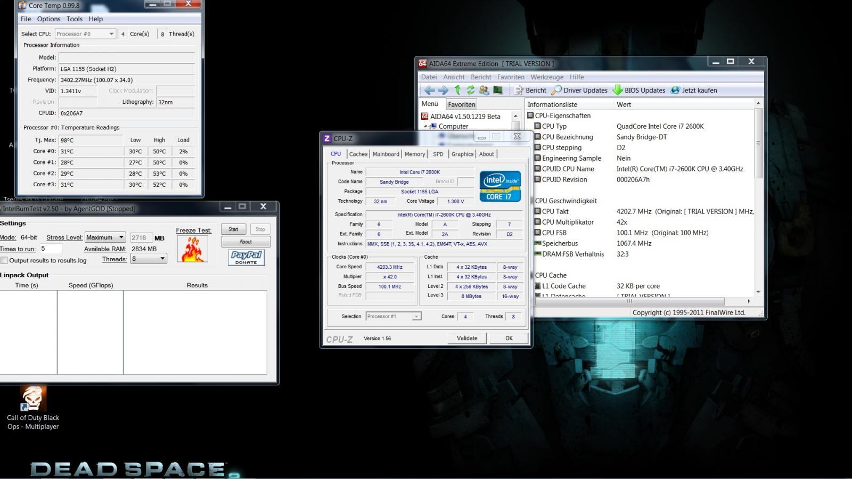This screenshot has height=479, width=852.
Task: Click the AIDA64 refresh icon
Action: (471, 90)
